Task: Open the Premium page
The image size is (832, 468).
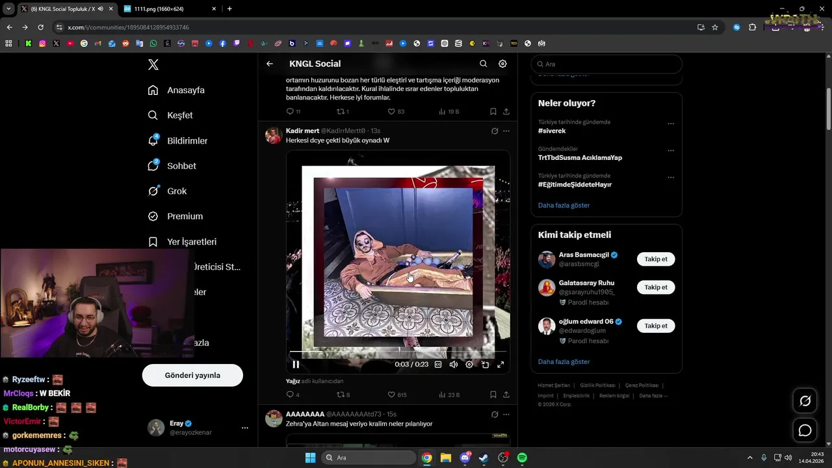Action: [x=175, y=216]
